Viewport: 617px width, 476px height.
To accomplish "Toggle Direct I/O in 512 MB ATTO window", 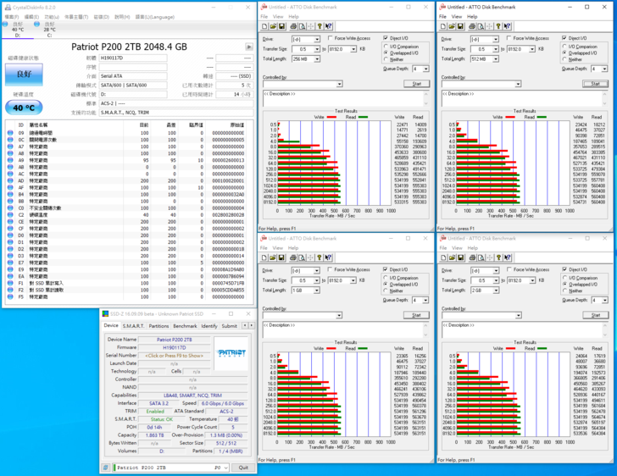I will click(563, 38).
